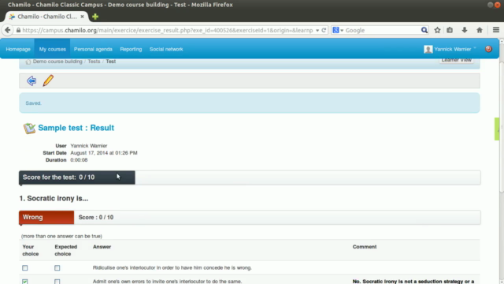Click the green side handle tab
Viewport: 504px width, 284px height.
(497, 129)
